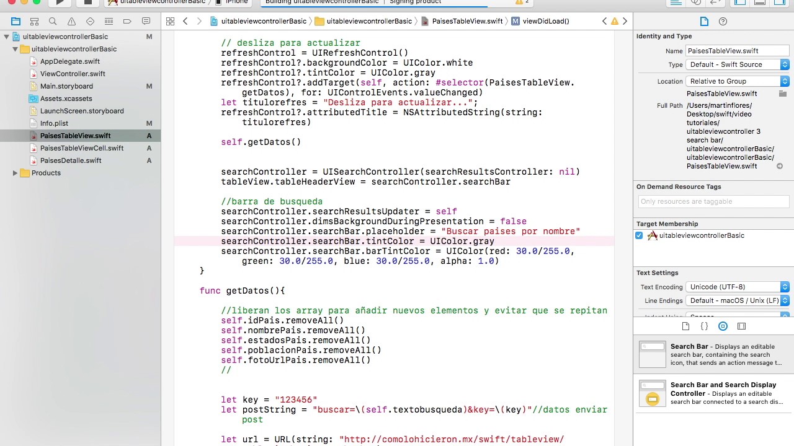Click the yellow warning icon in the jump bar
794x446 pixels.
[x=615, y=21]
